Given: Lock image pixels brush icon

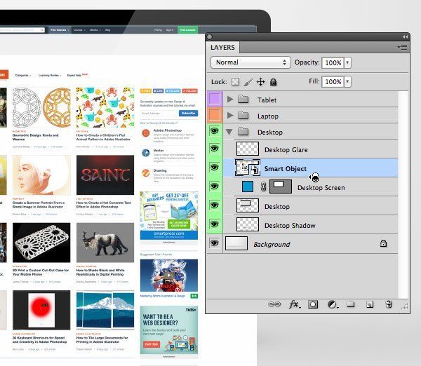Looking at the screenshot, I should pyautogui.click(x=248, y=81).
